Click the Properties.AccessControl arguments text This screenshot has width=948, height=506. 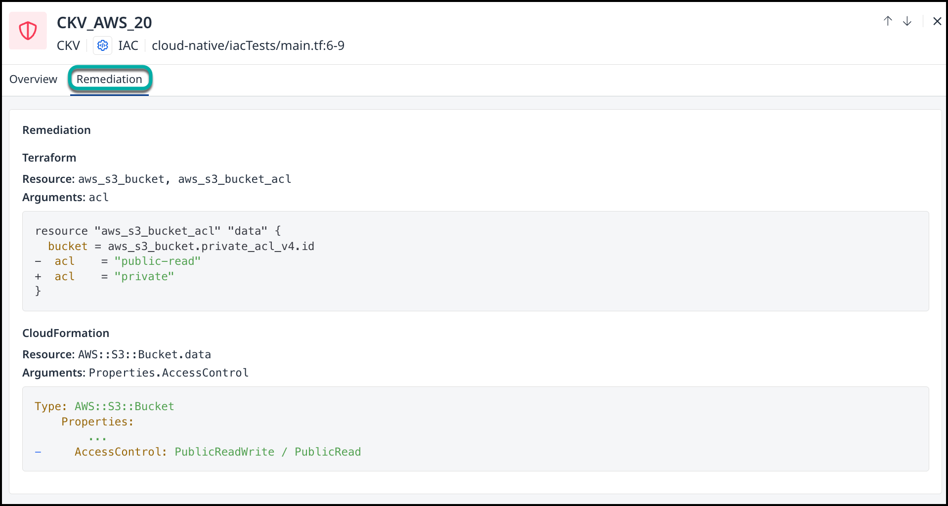169,373
